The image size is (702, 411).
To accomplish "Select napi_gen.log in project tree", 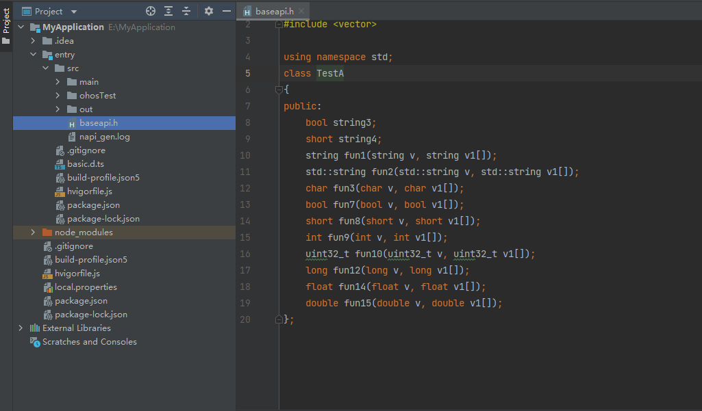I will pos(104,137).
